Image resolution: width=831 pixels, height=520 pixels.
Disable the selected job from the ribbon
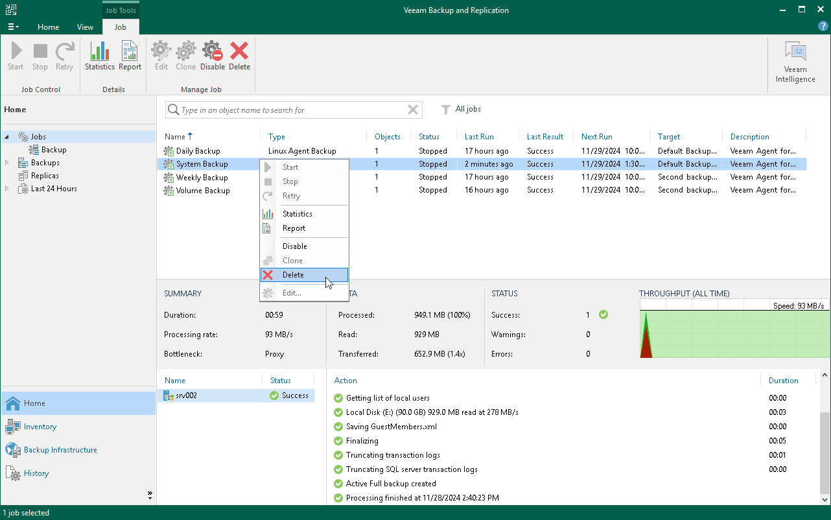pos(212,56)
